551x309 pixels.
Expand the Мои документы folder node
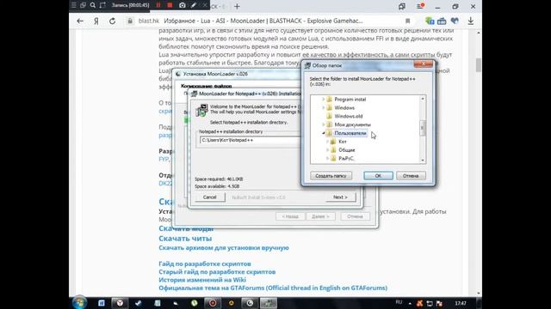(324, 124)
